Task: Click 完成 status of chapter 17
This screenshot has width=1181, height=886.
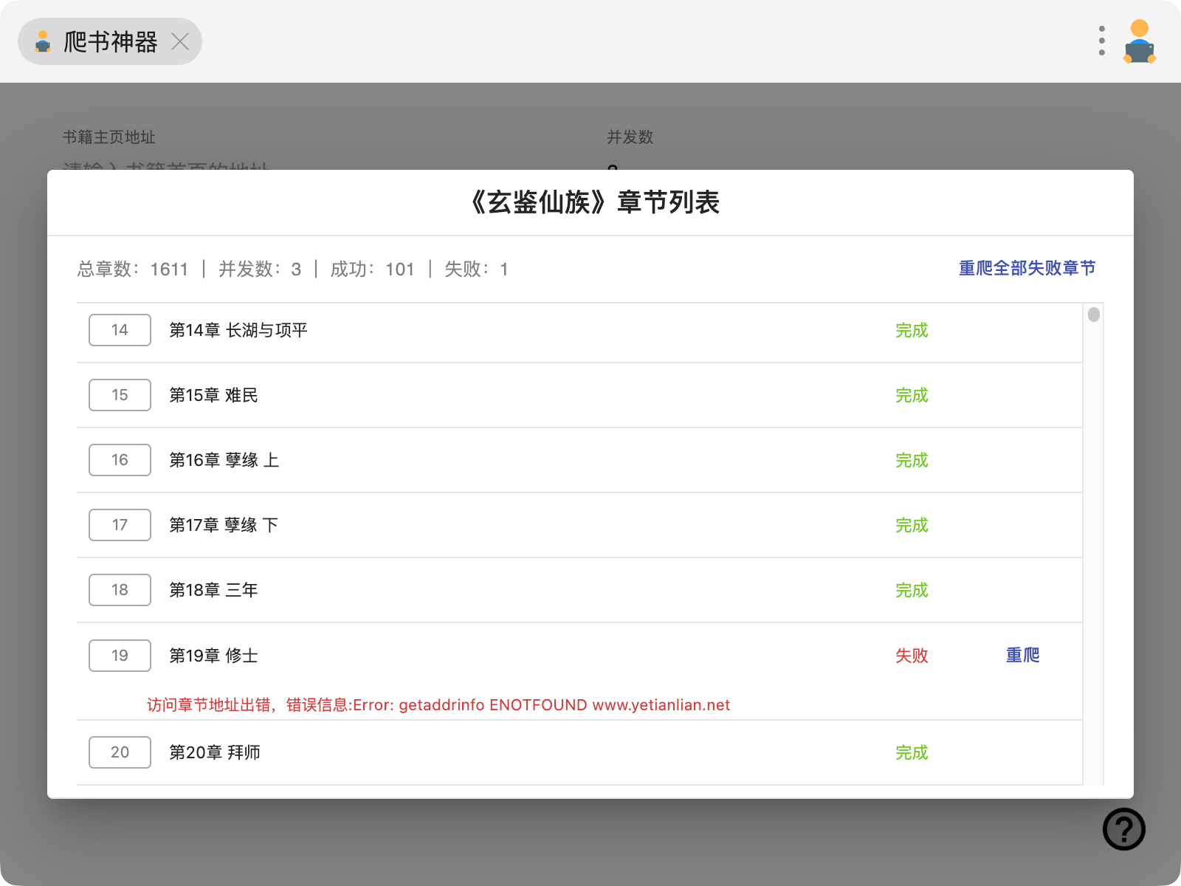Action: [912, 525]
